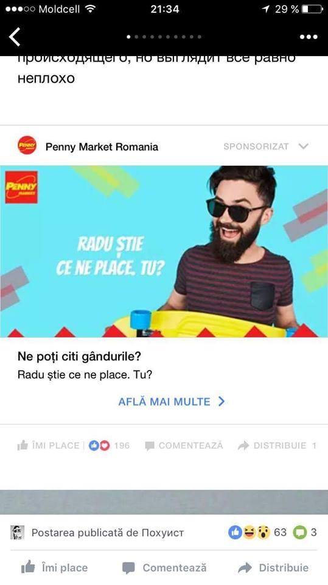Tap Distribuie in the bottom bar
The height and width of the screenshot is (585, 328).
[273, 568]
